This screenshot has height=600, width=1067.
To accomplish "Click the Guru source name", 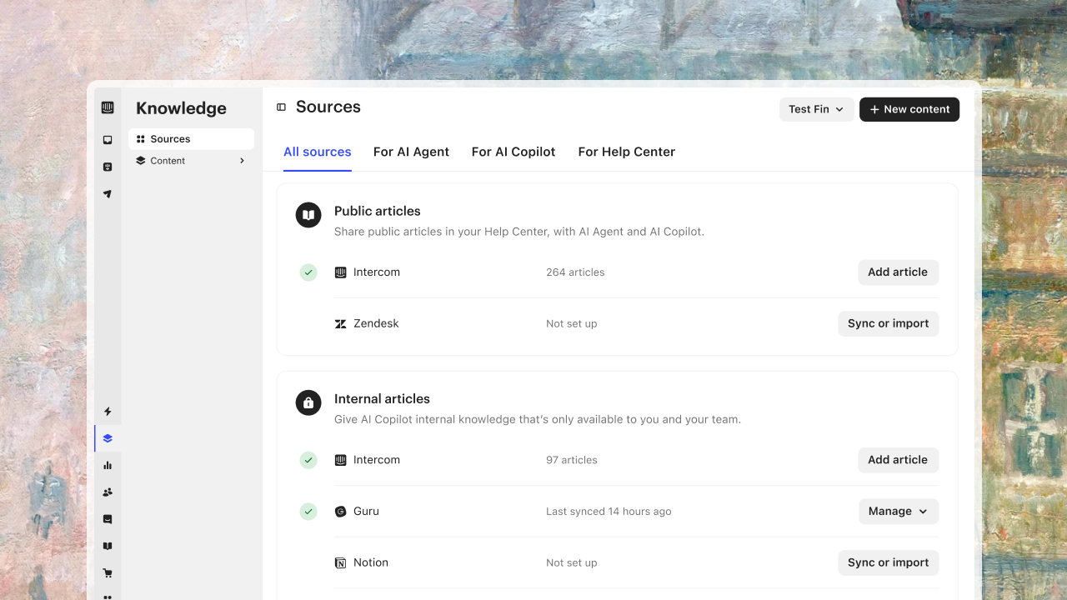I will (x=366, y=512).
